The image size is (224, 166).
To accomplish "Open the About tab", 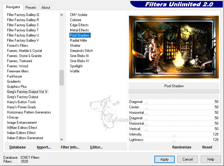I will click(x=46, y=8).
